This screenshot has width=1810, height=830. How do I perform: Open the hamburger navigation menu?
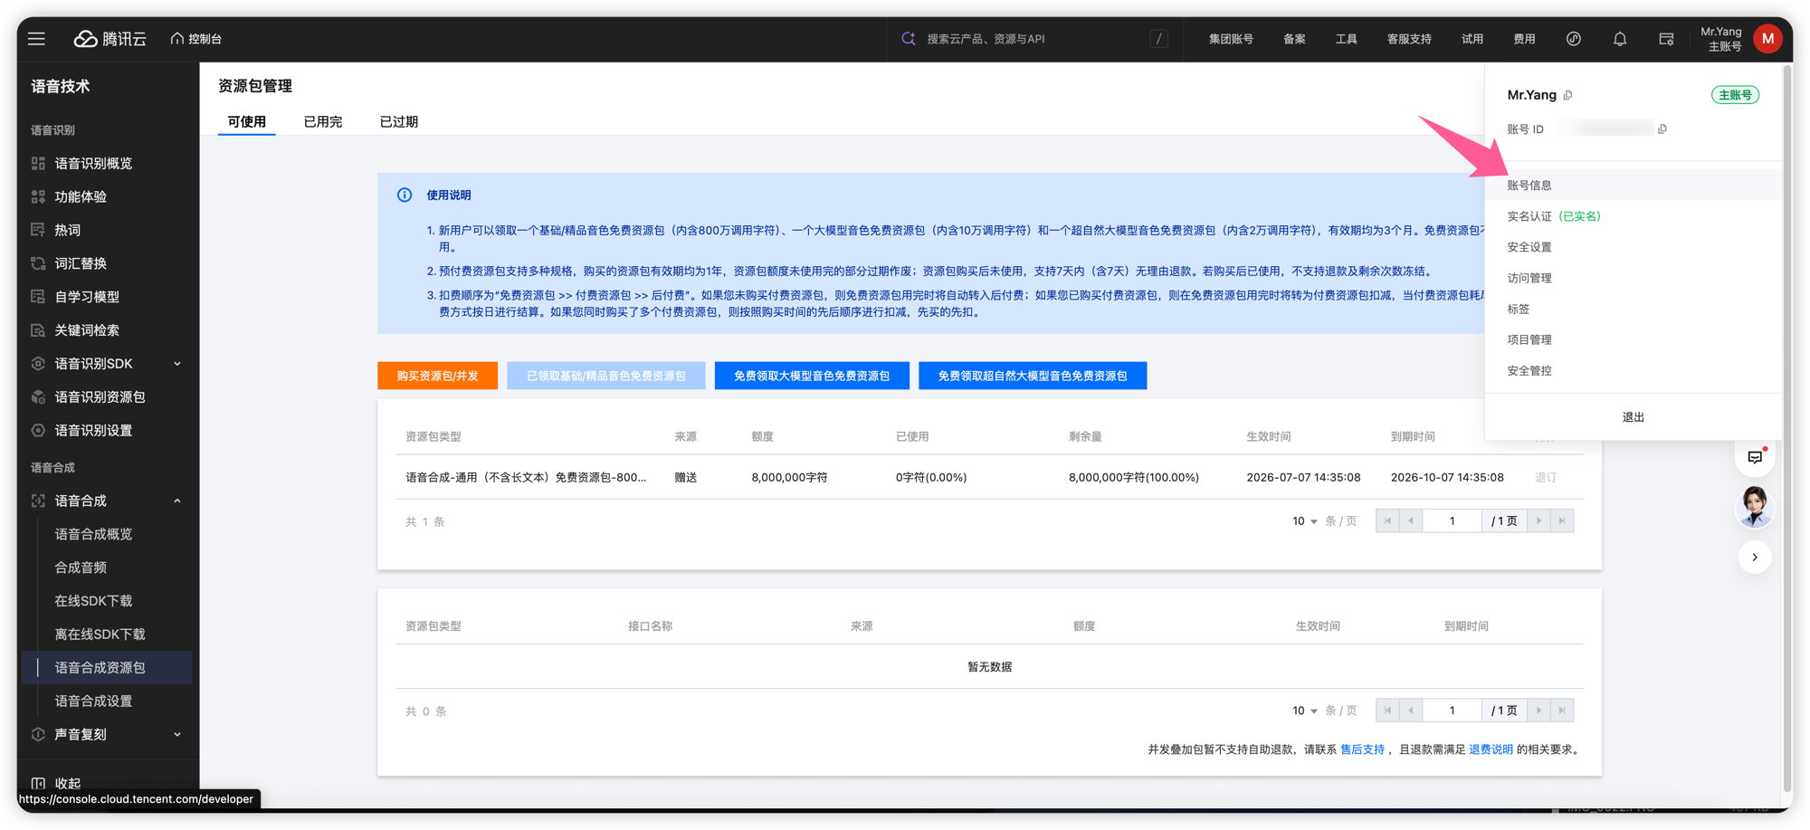(36, 39)
